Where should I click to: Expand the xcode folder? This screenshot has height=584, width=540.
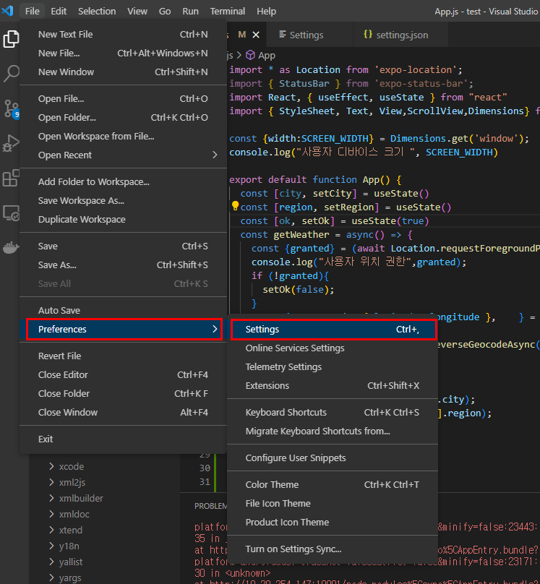52,466
